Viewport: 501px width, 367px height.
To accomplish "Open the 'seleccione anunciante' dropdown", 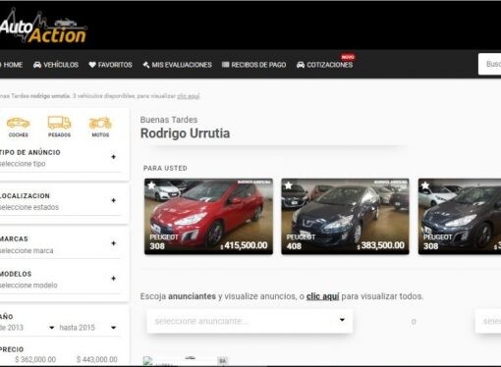I will pyautogui.click(x=250, y=321).
